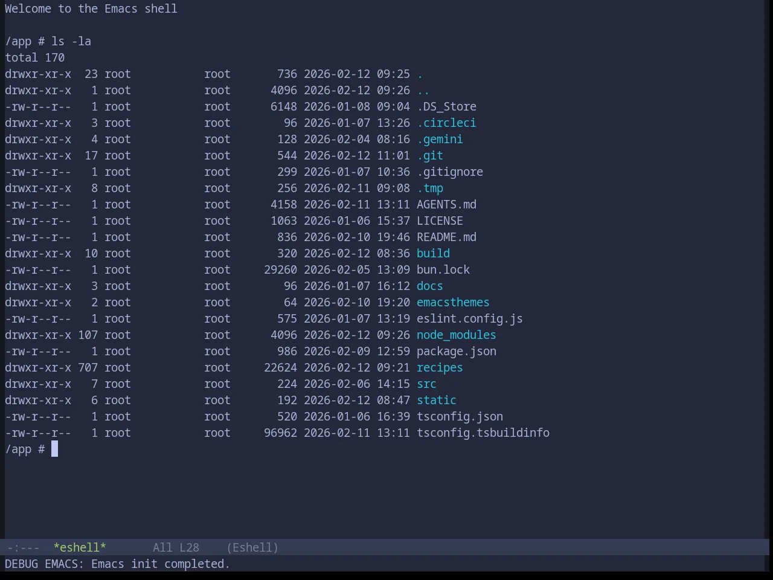Click the size value 96962
Image resolution: width=773 pixels, height=580 pixels.
pos(280,433)
